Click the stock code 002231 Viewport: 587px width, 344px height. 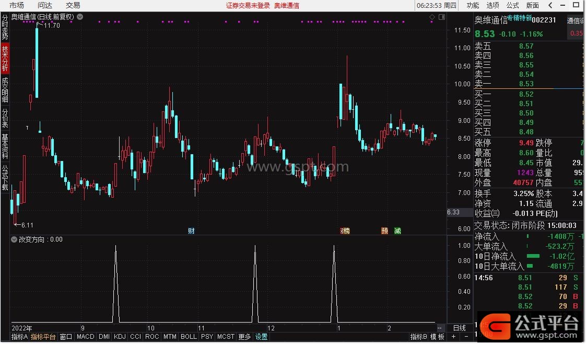pyautogui.click(x=544, y=20)
